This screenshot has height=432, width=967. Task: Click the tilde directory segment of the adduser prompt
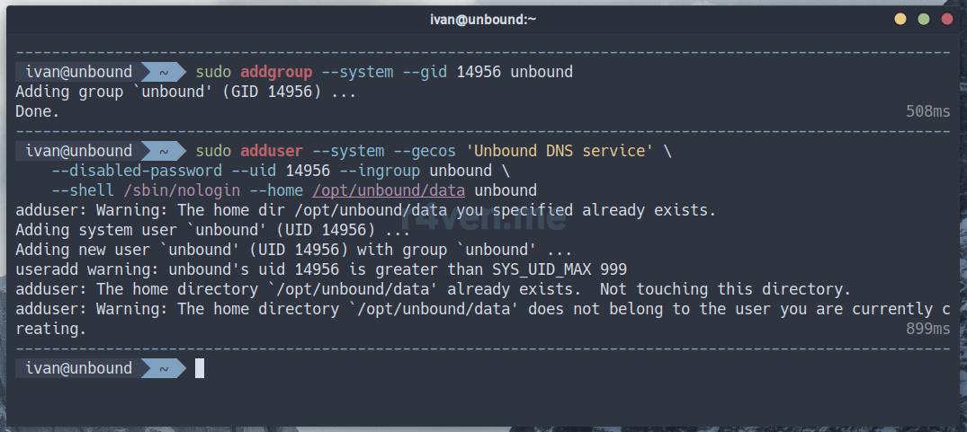(x=164, y=151)
